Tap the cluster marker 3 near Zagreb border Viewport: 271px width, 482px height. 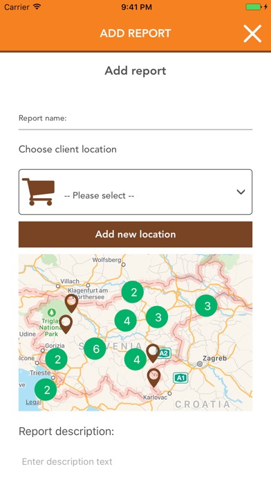coord(206,305)
